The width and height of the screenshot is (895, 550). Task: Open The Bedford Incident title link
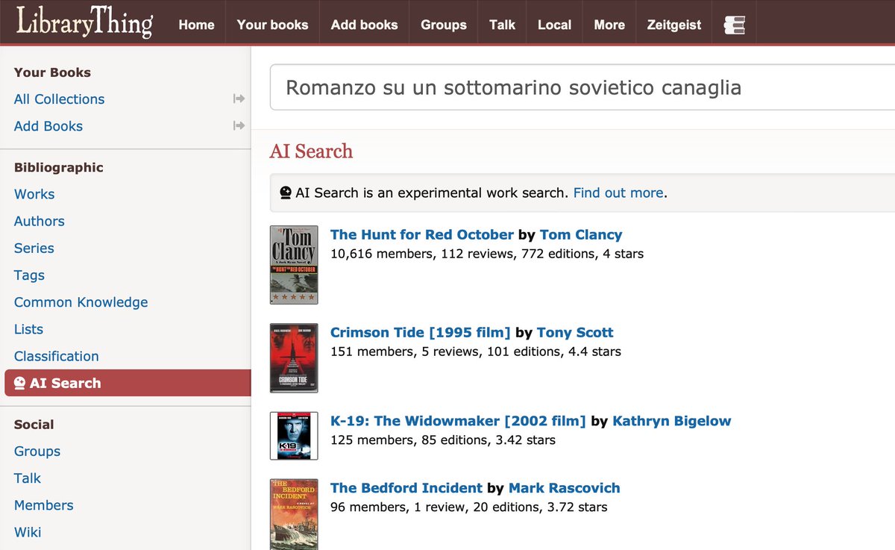406,488
